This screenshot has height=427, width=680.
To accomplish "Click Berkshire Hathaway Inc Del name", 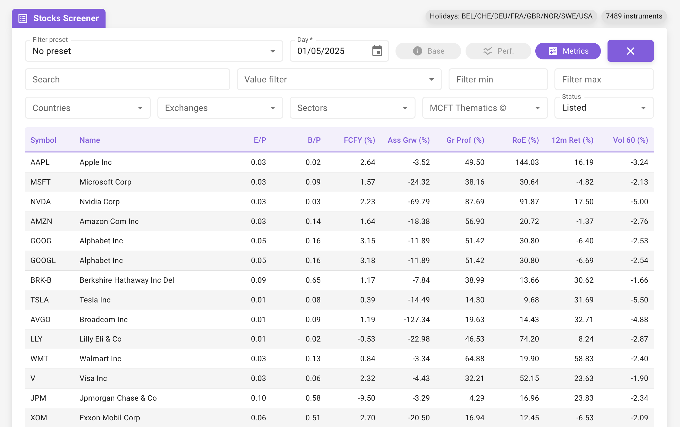I will pos(127,280).
